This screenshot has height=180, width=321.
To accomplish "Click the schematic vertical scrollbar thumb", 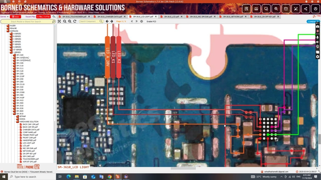I will click(320, 139).
